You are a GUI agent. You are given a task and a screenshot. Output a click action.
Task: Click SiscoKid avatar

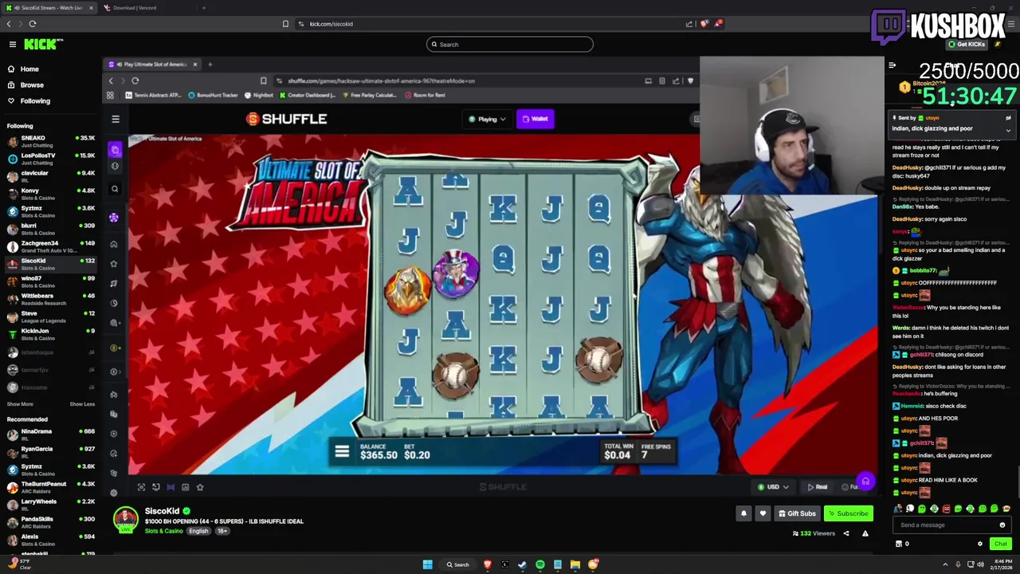pos(125,520)
